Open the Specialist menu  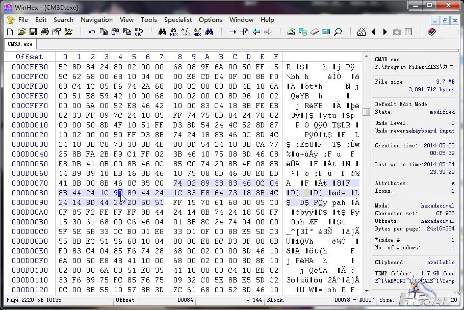pos(178,20)
